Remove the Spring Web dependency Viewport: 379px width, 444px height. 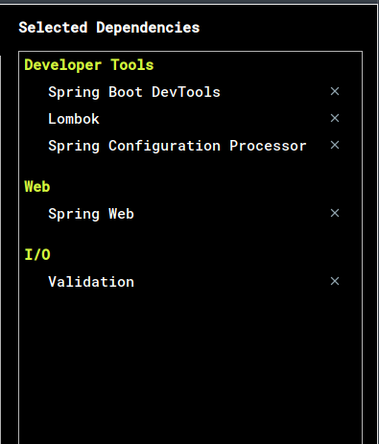coord(335,213)
